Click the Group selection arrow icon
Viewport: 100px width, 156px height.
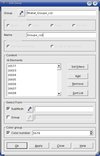click(x=21, y=13)
